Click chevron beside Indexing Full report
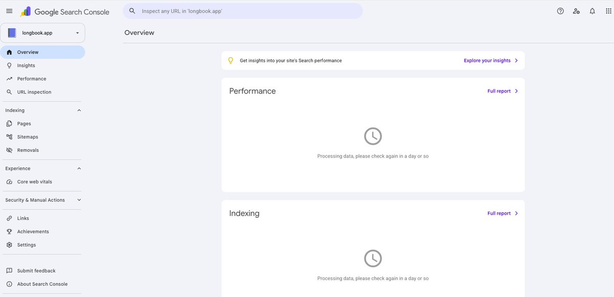This screenshot has width=614, height=297. click(516, 213)
